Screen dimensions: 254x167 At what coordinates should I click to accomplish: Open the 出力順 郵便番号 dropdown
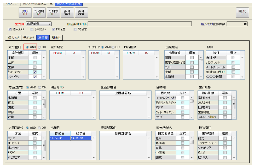pos(39,24)
